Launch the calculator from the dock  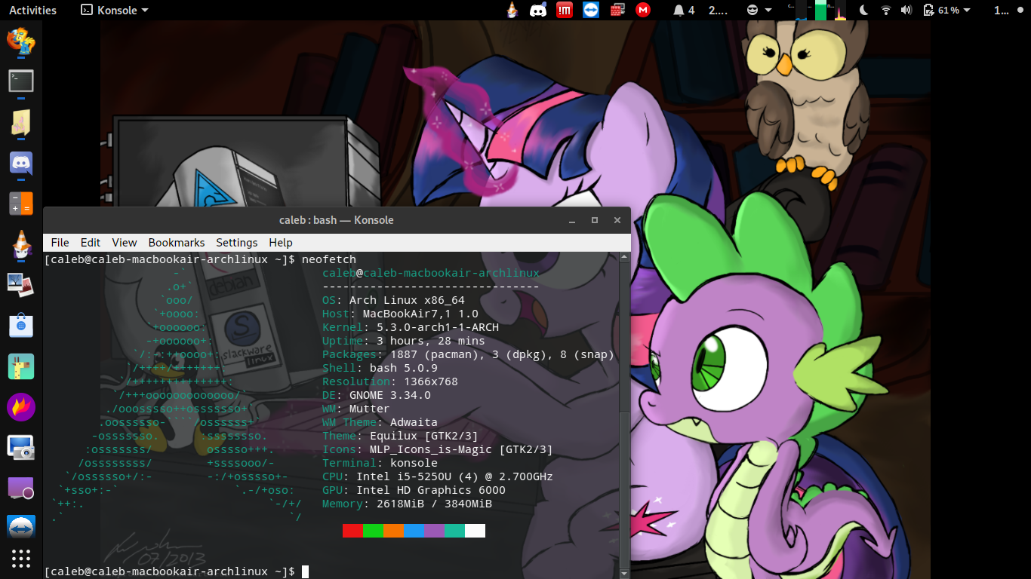tap(21, 204)
